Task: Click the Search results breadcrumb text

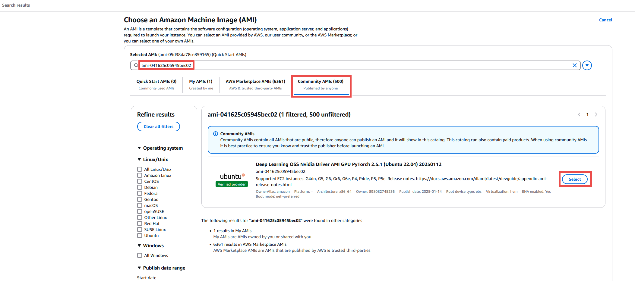Action: point(16,5)
